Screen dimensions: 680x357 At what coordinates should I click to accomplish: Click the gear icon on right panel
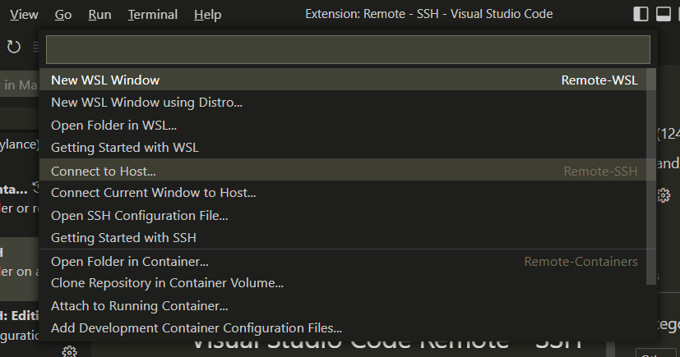point(664,195)
